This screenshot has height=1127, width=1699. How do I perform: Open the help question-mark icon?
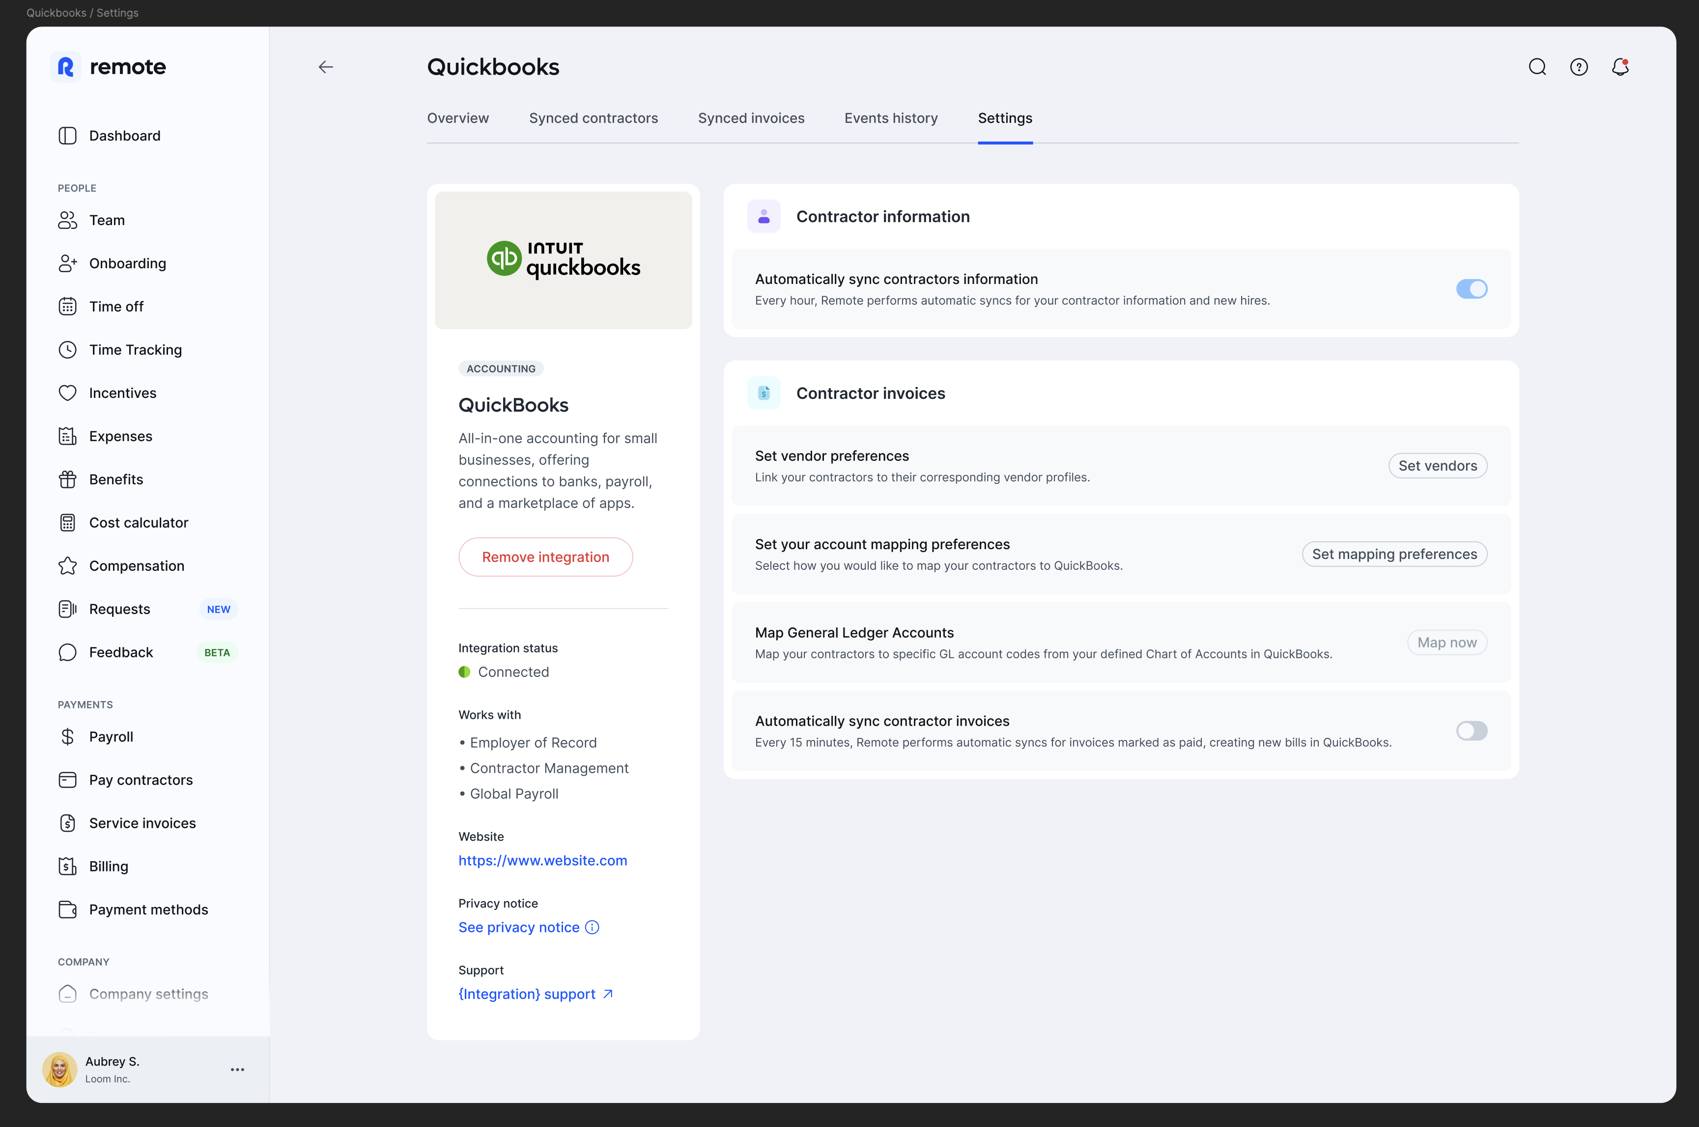(x=1579, y=67)
